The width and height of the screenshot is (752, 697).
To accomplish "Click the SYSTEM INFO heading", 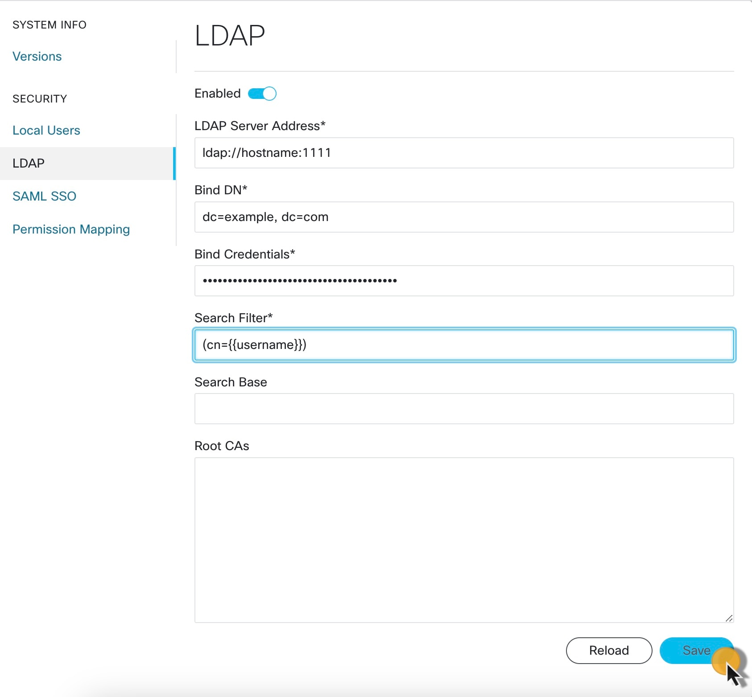I will (x=50, y=25).
